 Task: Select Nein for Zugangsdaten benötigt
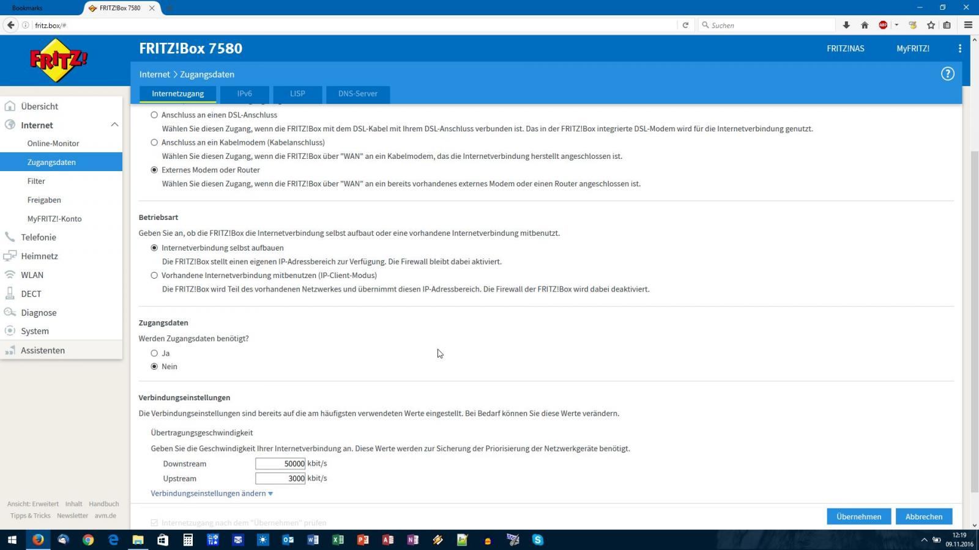point(154,367)
